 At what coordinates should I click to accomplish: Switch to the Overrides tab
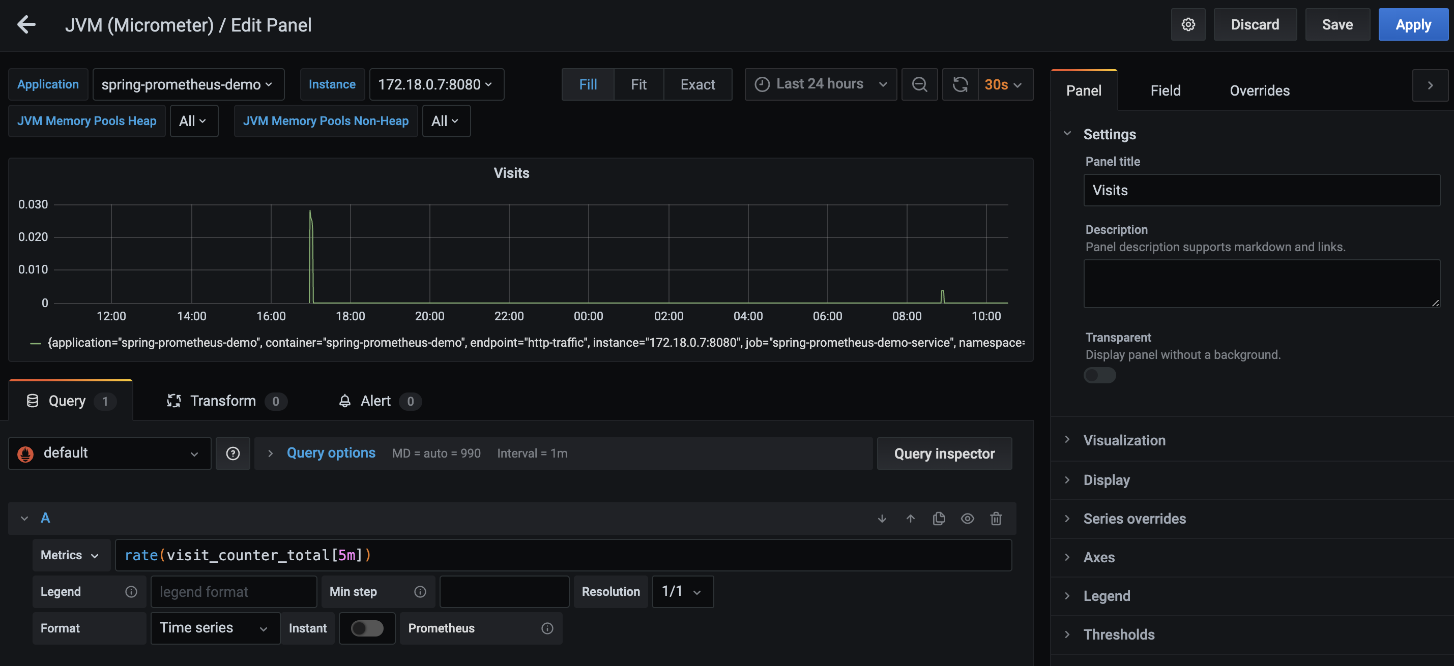click(1259, 90)
